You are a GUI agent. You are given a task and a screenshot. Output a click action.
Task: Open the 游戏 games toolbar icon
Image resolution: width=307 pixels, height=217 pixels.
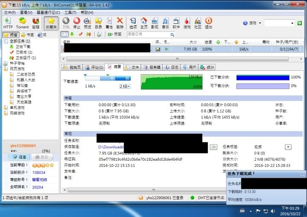(187, 23)
